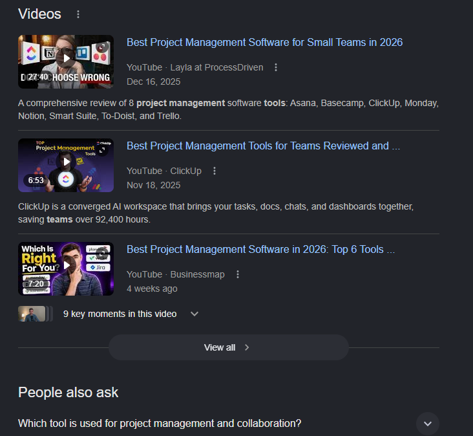Expand 'Which tool is used for project management' question
This screenshot has width=473, height=436.
(428, 424)
